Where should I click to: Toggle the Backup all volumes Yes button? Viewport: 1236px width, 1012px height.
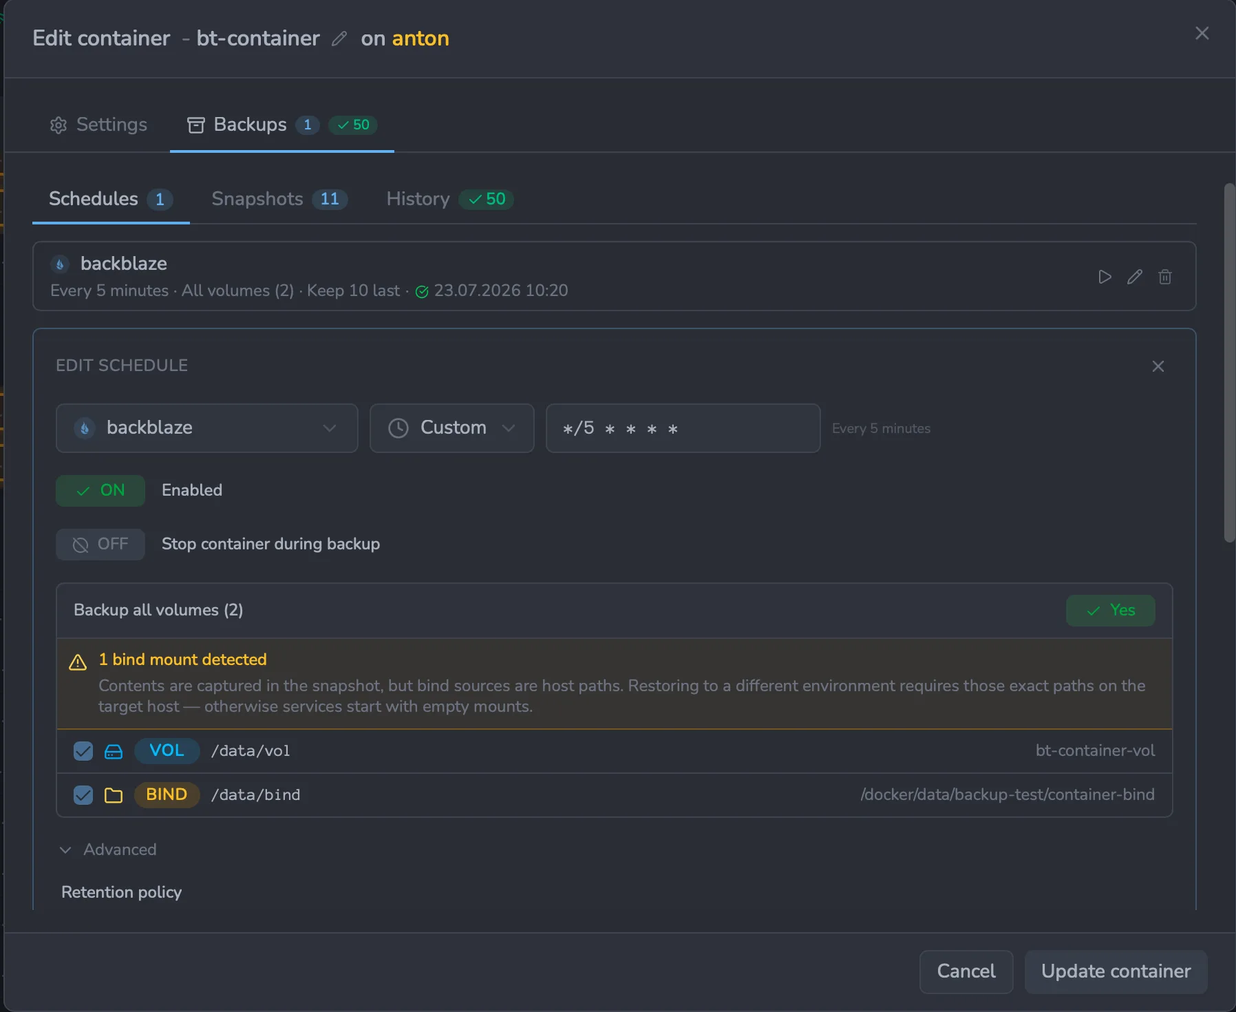1111,611
